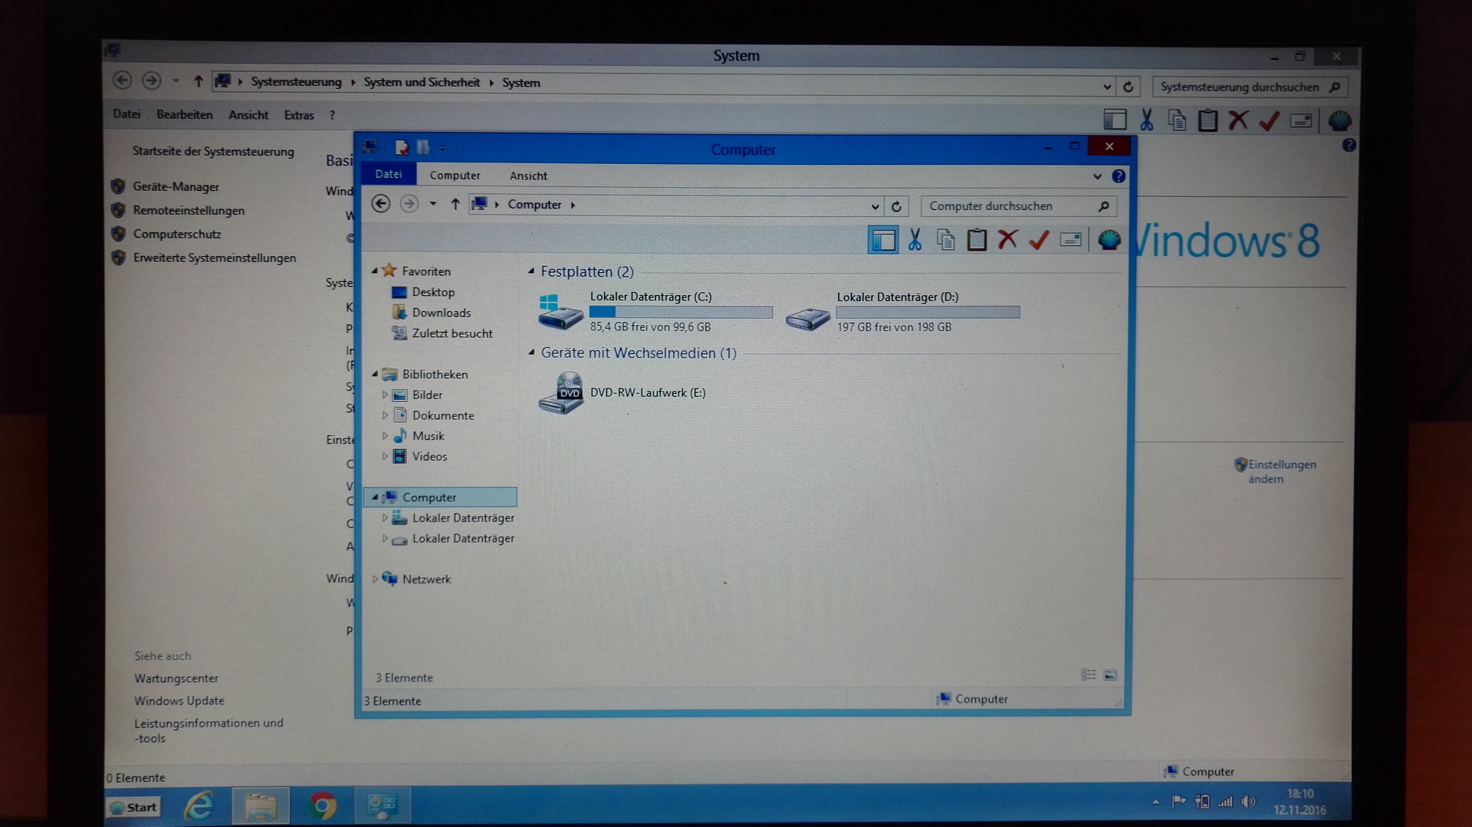Expand the Netzwerk tree node
The image size is (1472, 827).
[375, 579]
